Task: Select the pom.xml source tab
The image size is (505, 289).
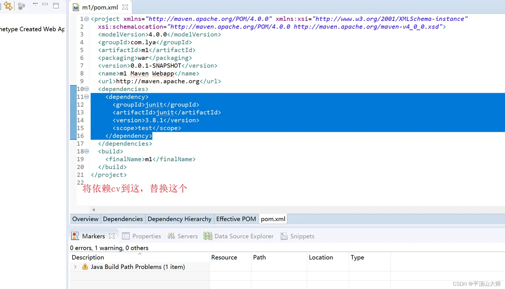Action: (273, 219)
